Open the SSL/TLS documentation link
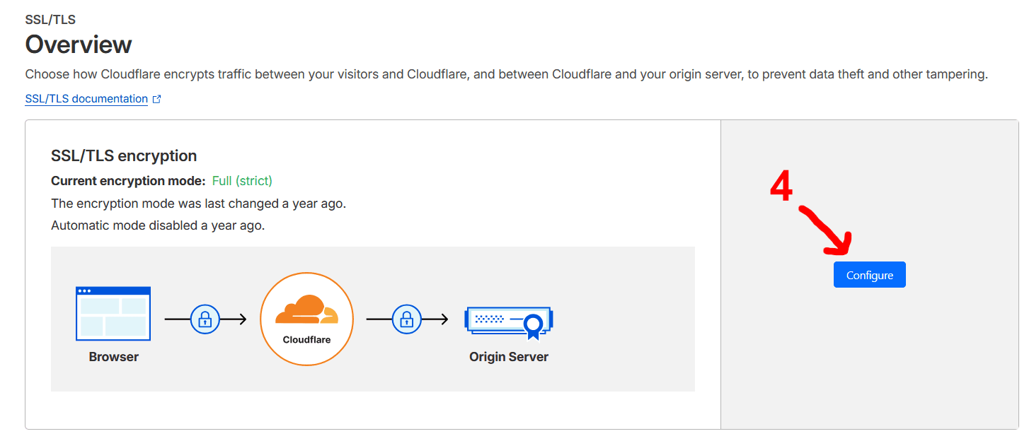The image size is (1034, 441). 86,99
